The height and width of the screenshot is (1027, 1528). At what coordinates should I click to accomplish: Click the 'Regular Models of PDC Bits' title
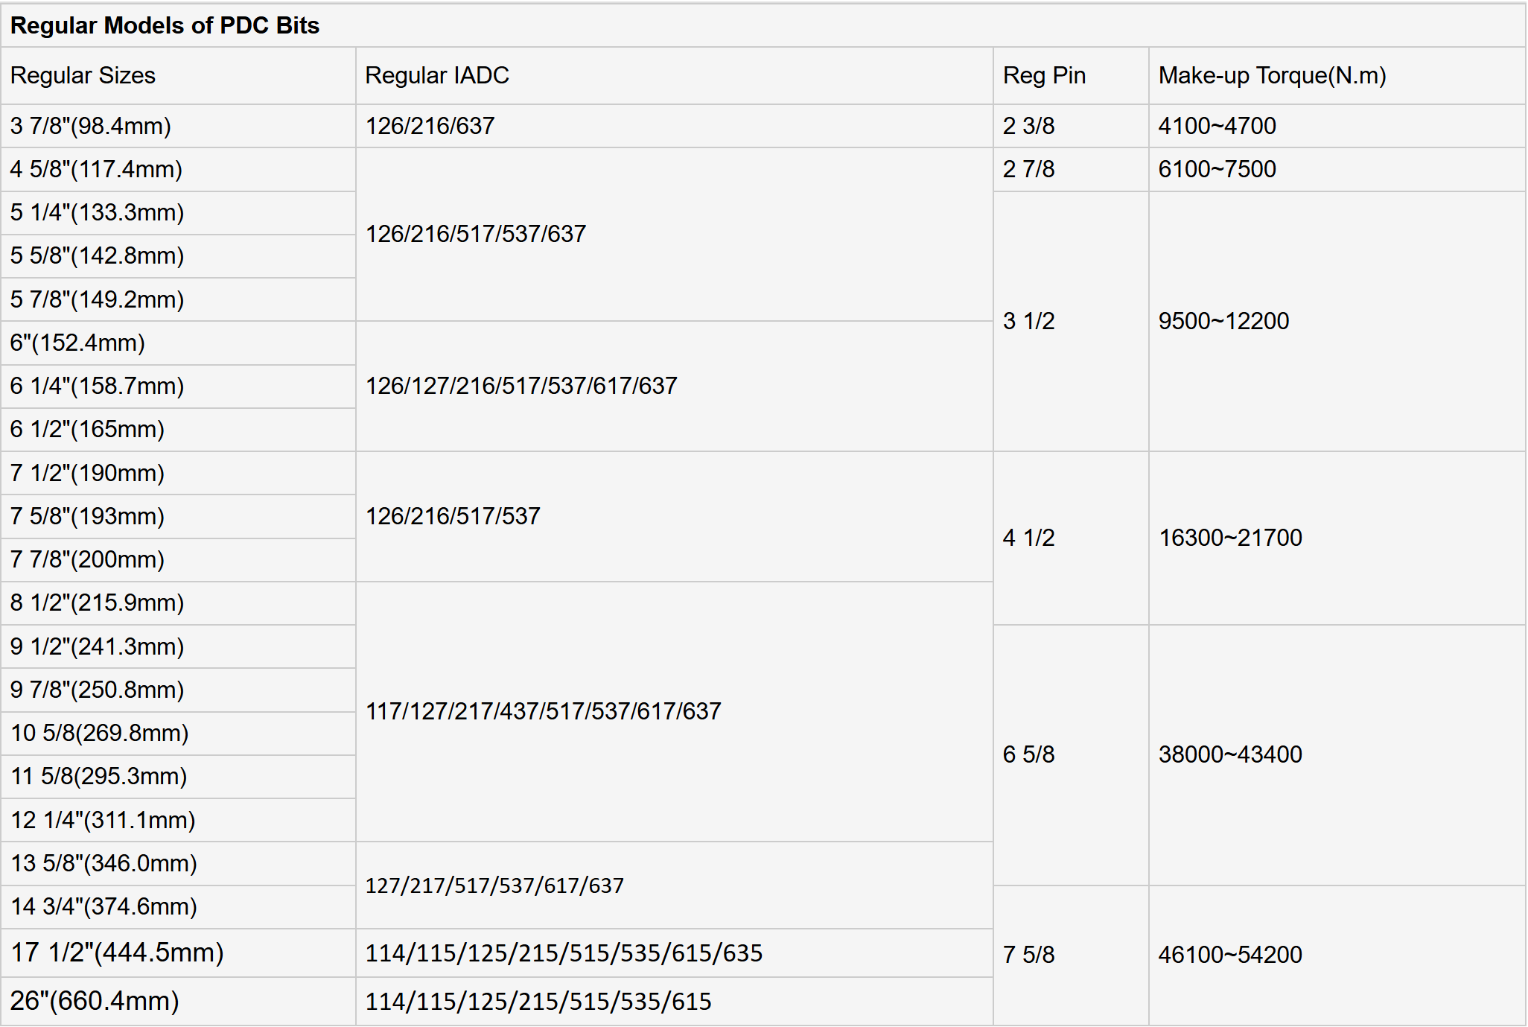[165, 26]
